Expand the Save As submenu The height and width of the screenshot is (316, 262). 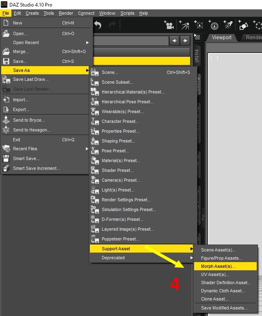pyautogui.click(x=45, y=70)
